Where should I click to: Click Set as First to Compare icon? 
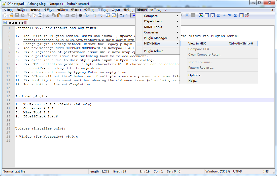click(x=201, y=16)
